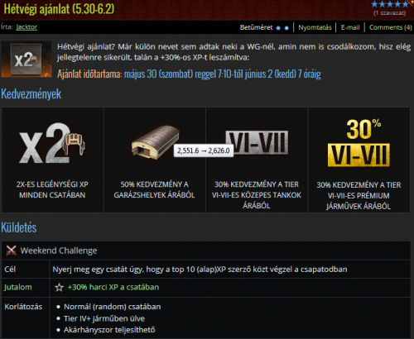Click the garage hangar icon
Screen dimensions: 414x339
(155, 142)
